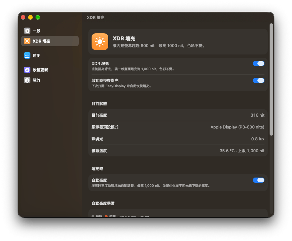Select 軟體更新 label in the sidebar
Image resolution: width=292 pixels, height=241 pixels.
pos(40,70)
